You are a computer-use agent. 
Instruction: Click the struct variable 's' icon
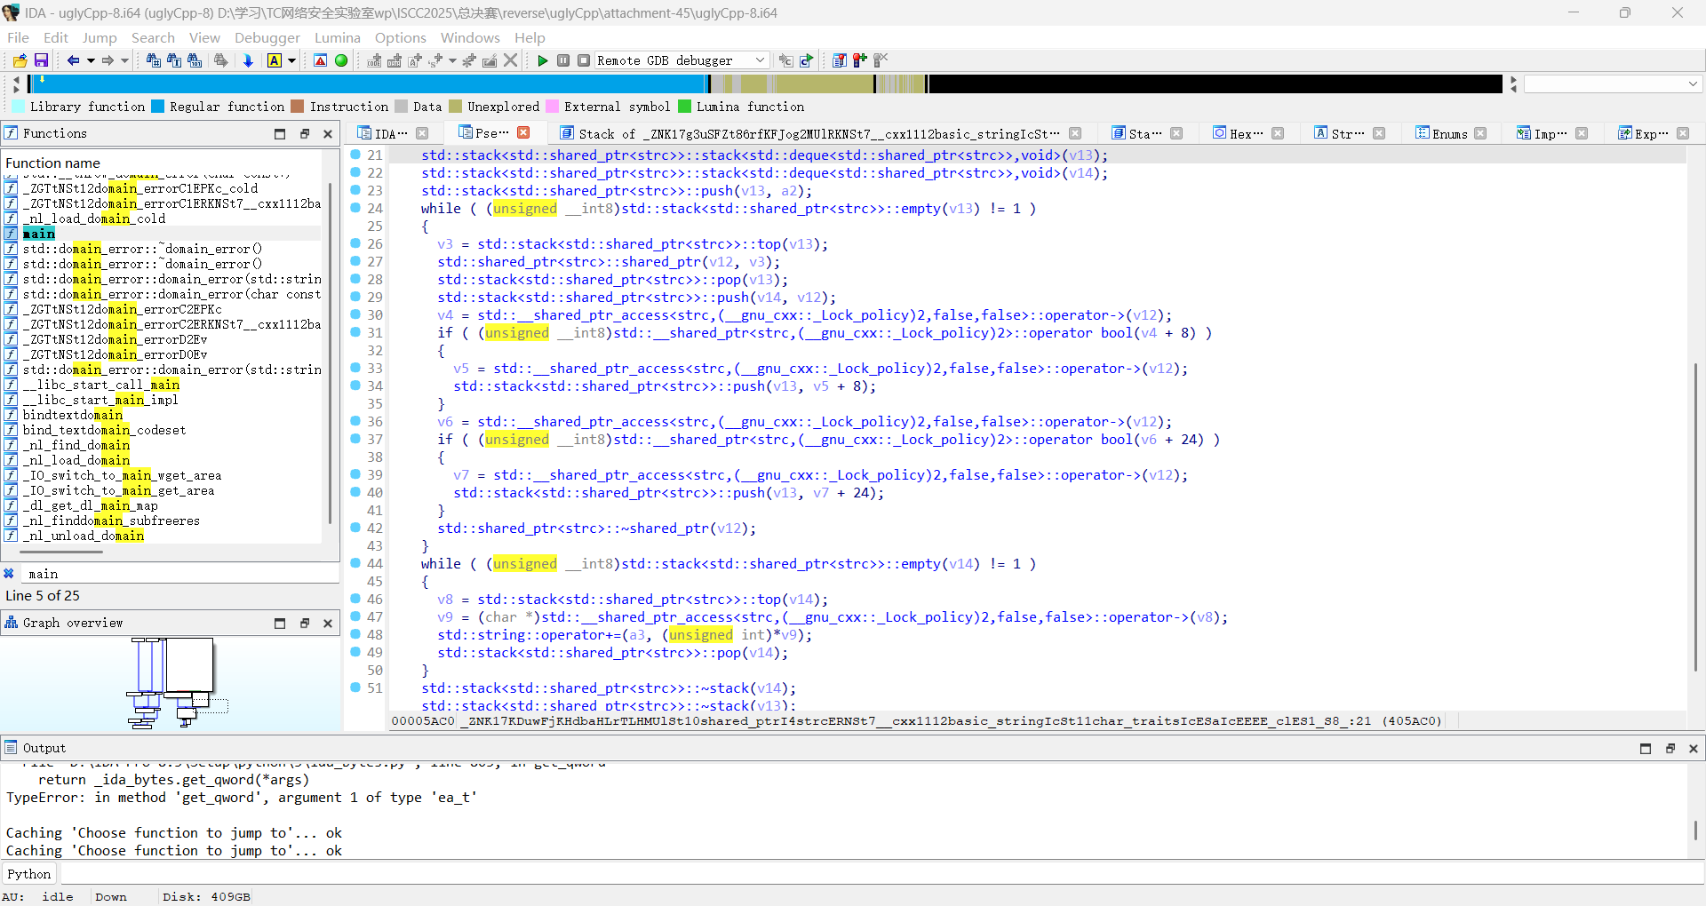coord(435,60)
